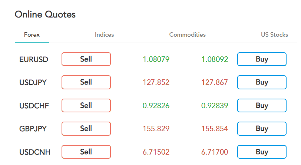Click the Online Quotes heading
Screen dimensions: 301x165
pyautogui.click(x=45, y=14)
